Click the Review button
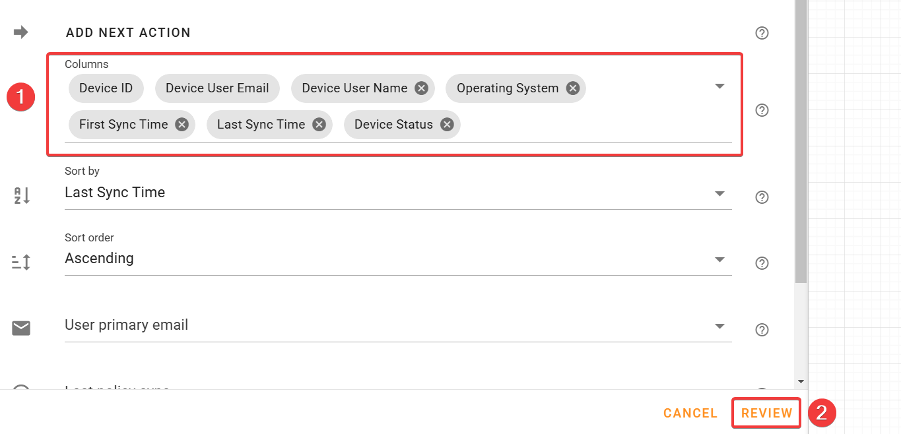 [x=766, y=414]
